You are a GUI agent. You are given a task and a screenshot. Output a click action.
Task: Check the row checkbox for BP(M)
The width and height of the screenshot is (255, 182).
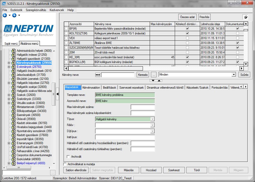(x=66, y=28)
